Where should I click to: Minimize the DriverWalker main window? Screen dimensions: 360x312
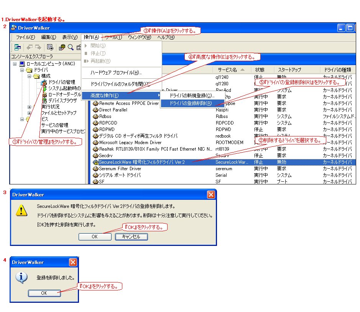341,28
